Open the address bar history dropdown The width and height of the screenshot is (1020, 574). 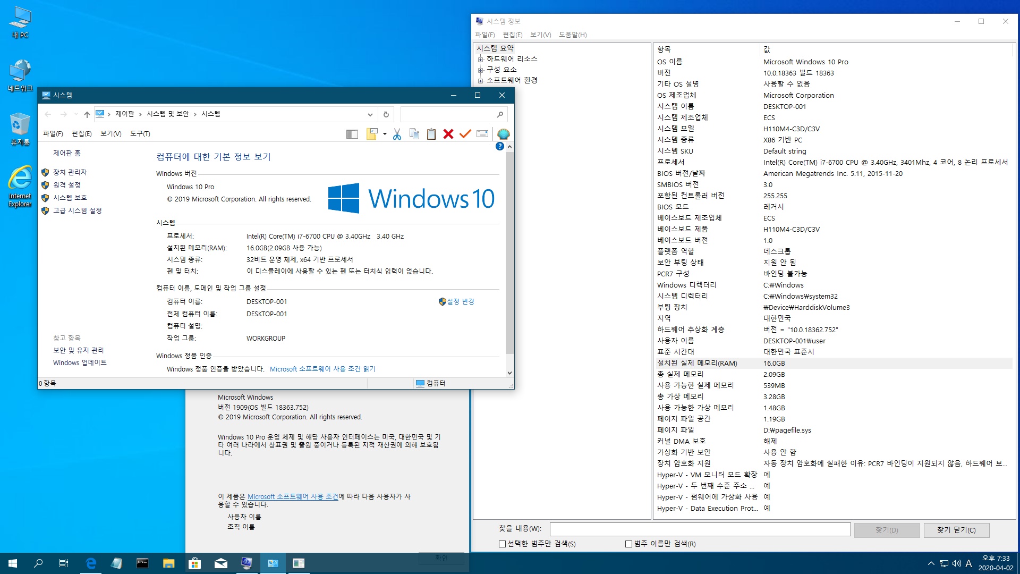(x=370, y=114)
